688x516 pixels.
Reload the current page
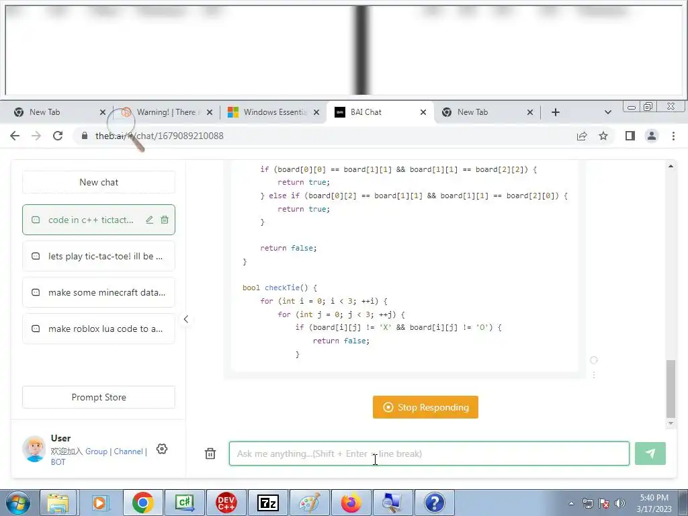[58, 136]
